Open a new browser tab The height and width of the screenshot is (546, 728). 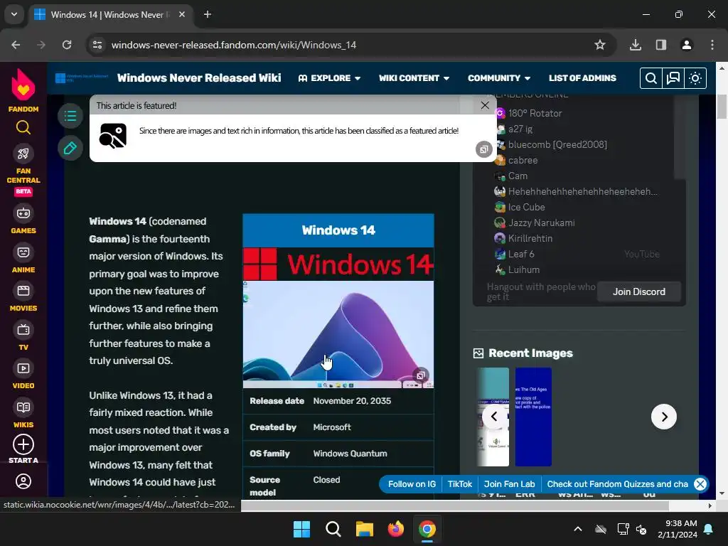point(208,14)
